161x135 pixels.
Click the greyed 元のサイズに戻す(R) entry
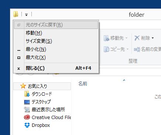click(56, 25)
